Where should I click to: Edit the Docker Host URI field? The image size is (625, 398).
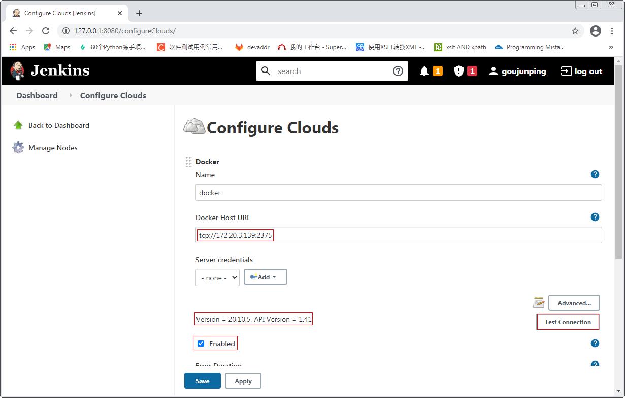coord(399,235)
